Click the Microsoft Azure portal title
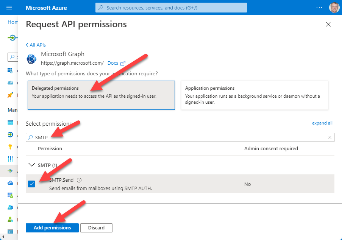Screen dimensions: 342x240 click(46, 8)
